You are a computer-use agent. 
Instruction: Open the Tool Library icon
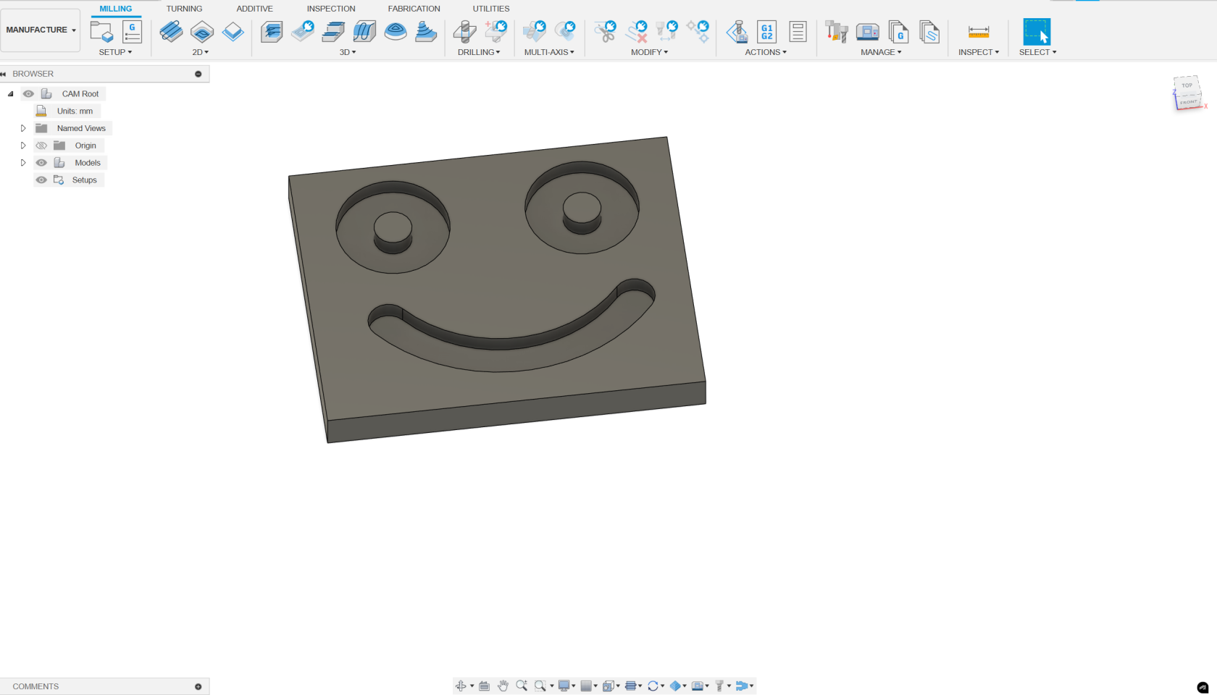pyautogui.click(x=837, y=32)
